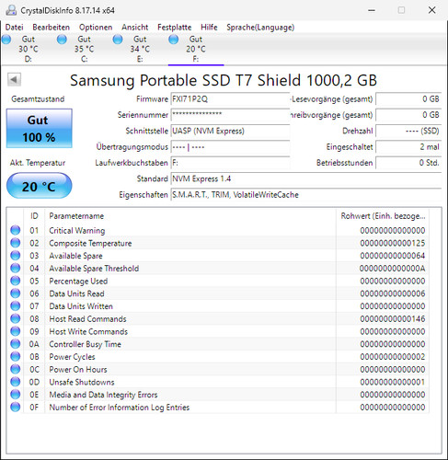The height and width of the screenshot is (460, 448).
Task: Open the Bearbeiten menu
Action: (51, 28)
